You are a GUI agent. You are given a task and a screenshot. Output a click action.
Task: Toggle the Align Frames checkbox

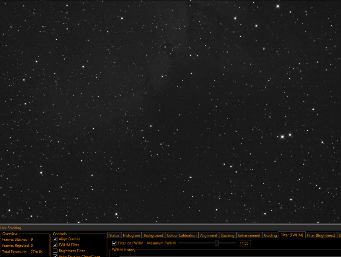pyautogui.click(x=55, y=239)
